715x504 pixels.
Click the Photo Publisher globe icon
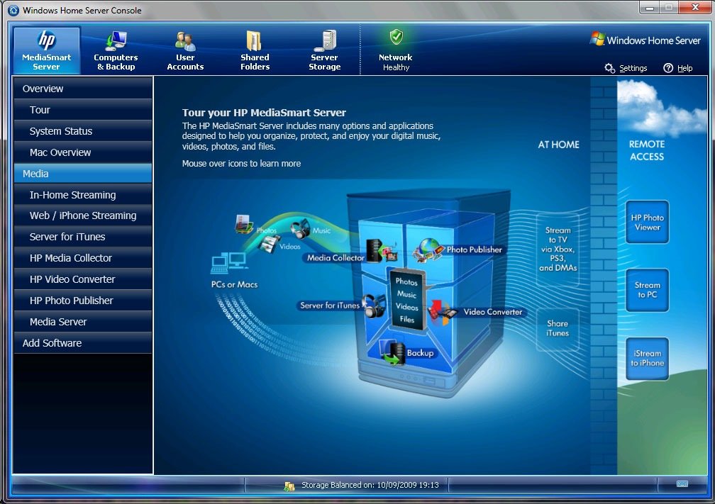point(428,250)
